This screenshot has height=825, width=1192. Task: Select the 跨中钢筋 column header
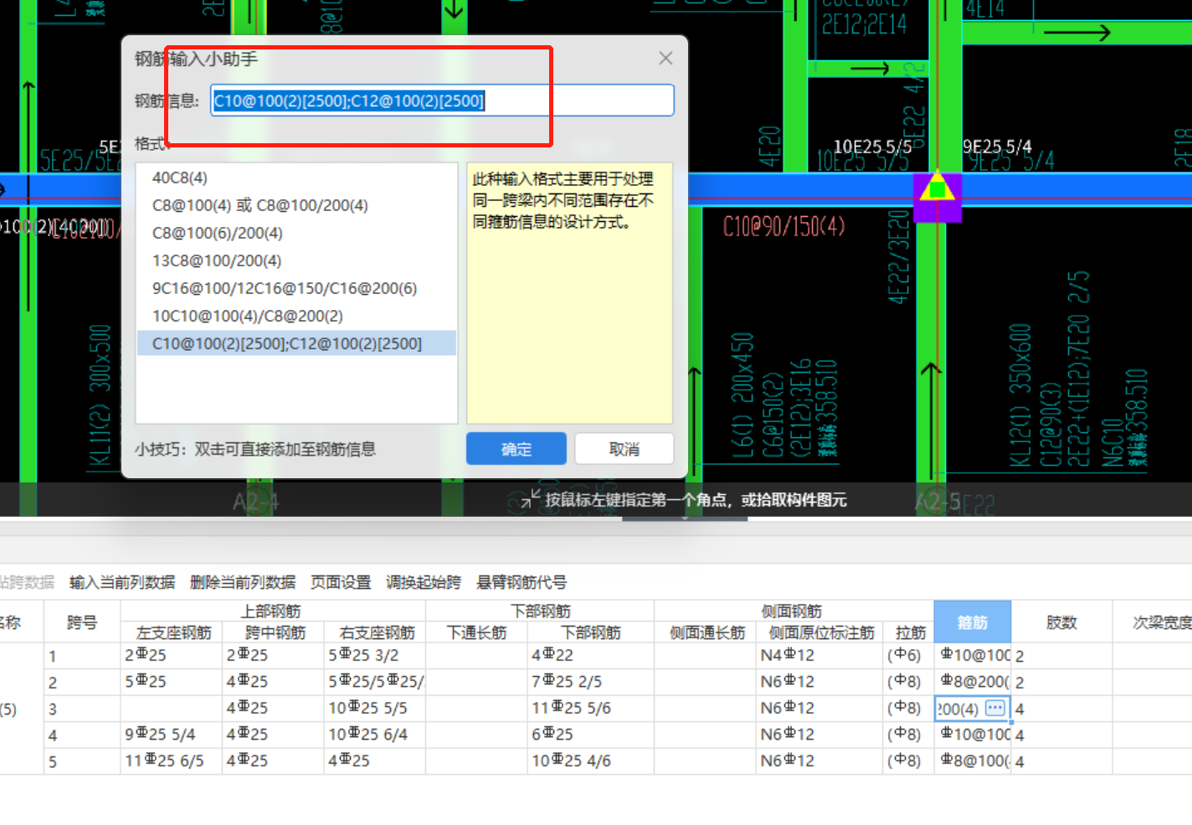coord(275,632)
